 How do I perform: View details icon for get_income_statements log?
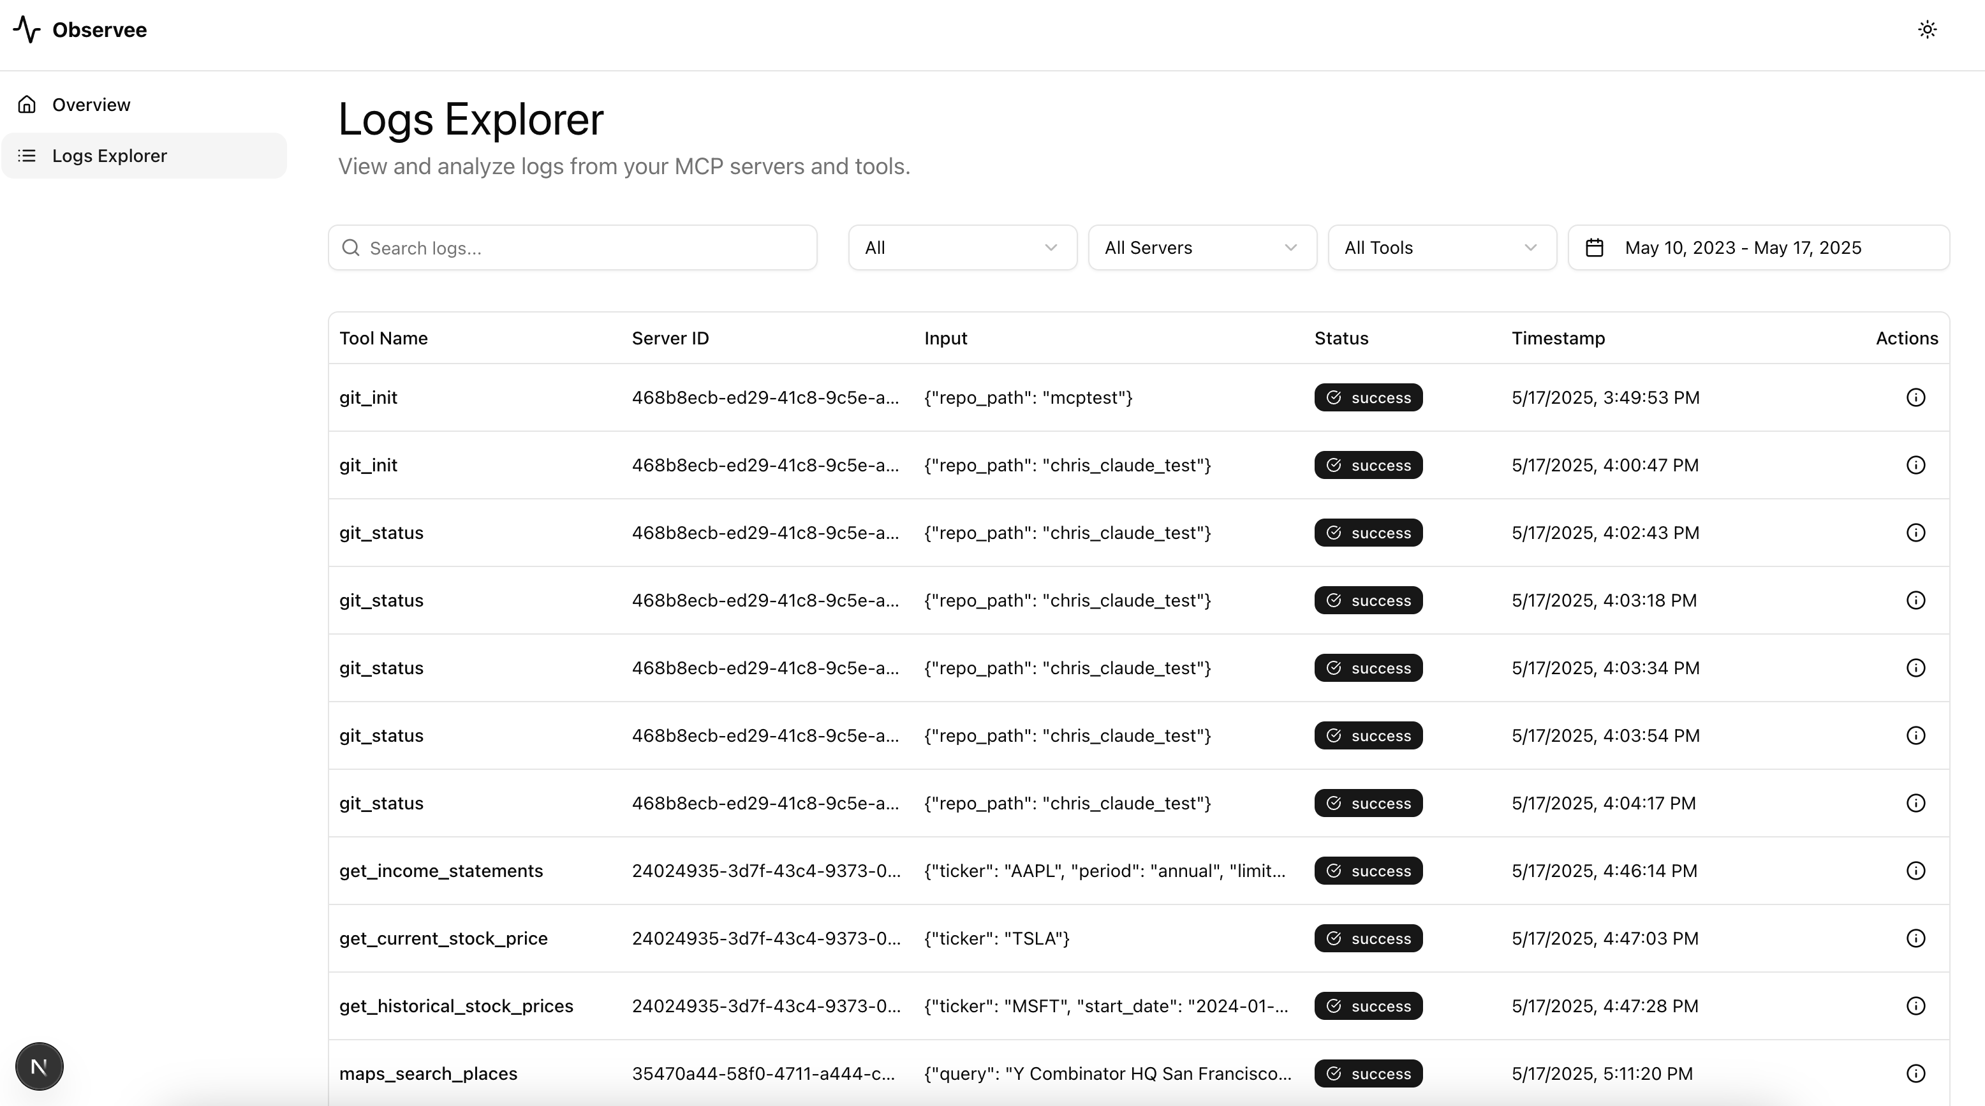[1915, 871]
